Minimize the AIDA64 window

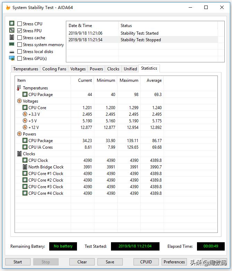(x=190, y=7)
